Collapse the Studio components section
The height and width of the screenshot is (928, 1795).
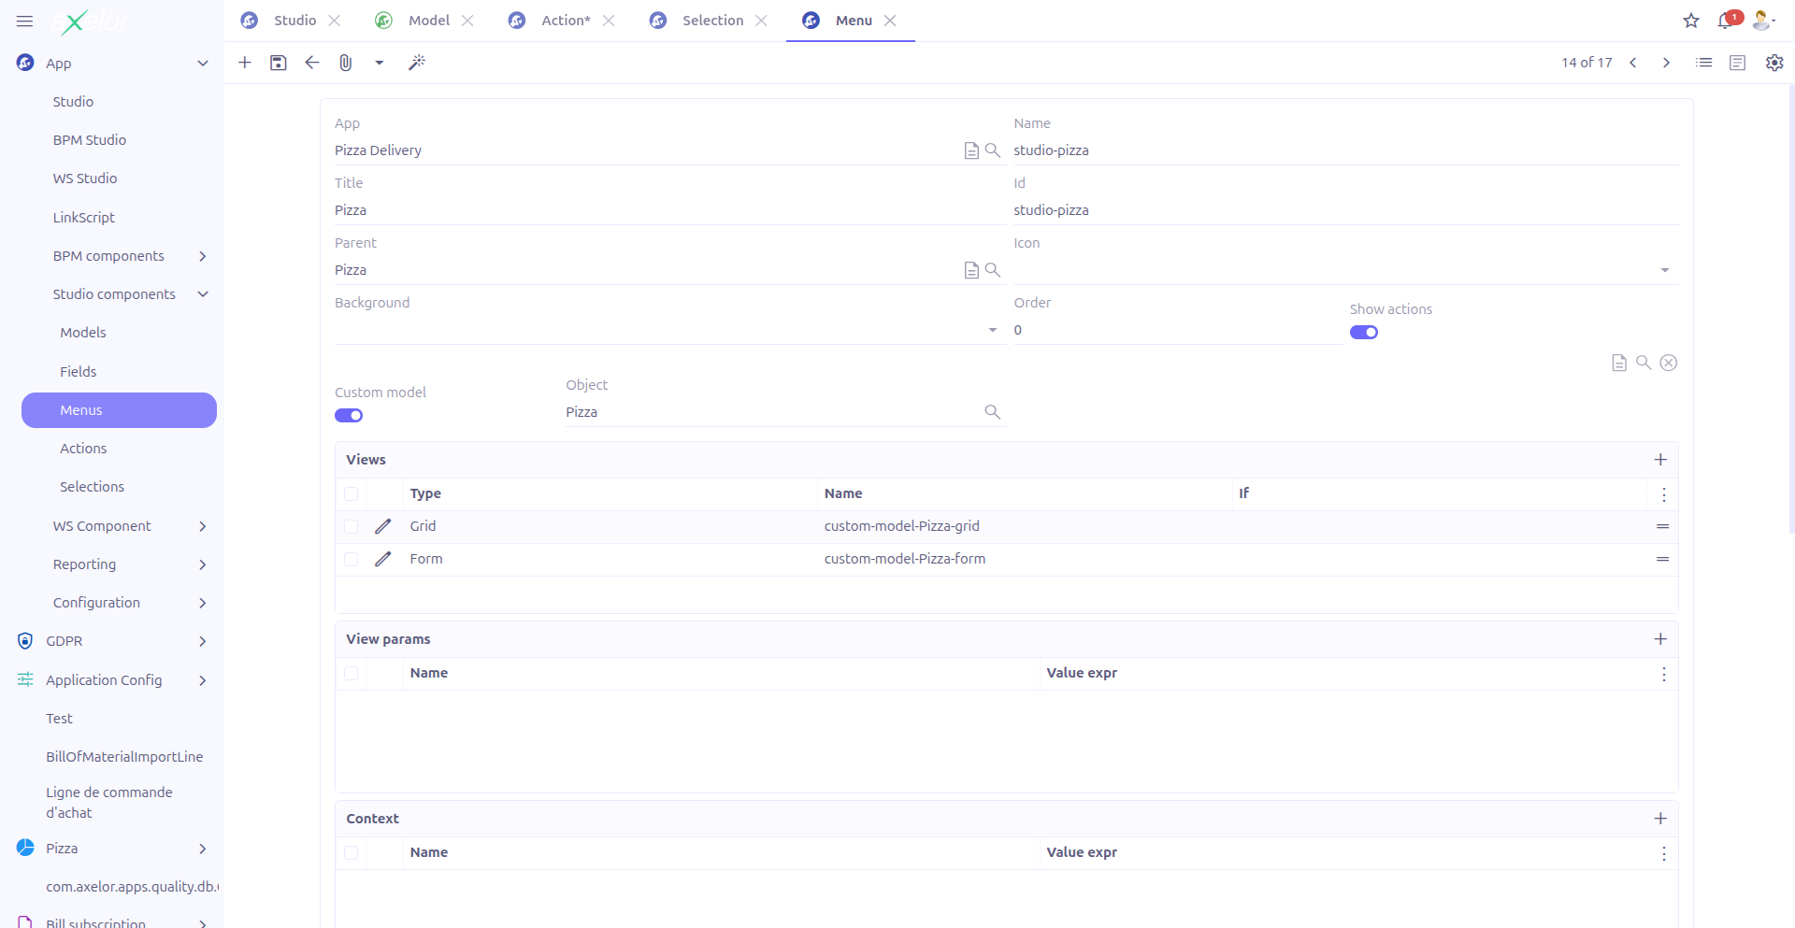click(x=203, y=293)
